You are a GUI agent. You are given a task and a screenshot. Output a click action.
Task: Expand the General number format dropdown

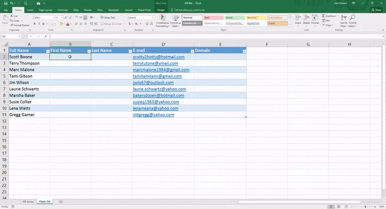[x=152, y=18]
